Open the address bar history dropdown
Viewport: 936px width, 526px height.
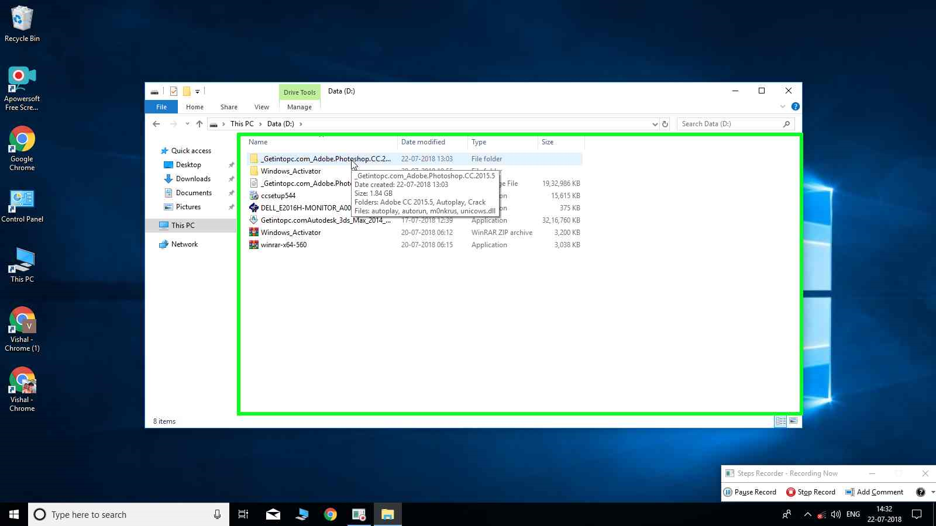click(655, 124)
